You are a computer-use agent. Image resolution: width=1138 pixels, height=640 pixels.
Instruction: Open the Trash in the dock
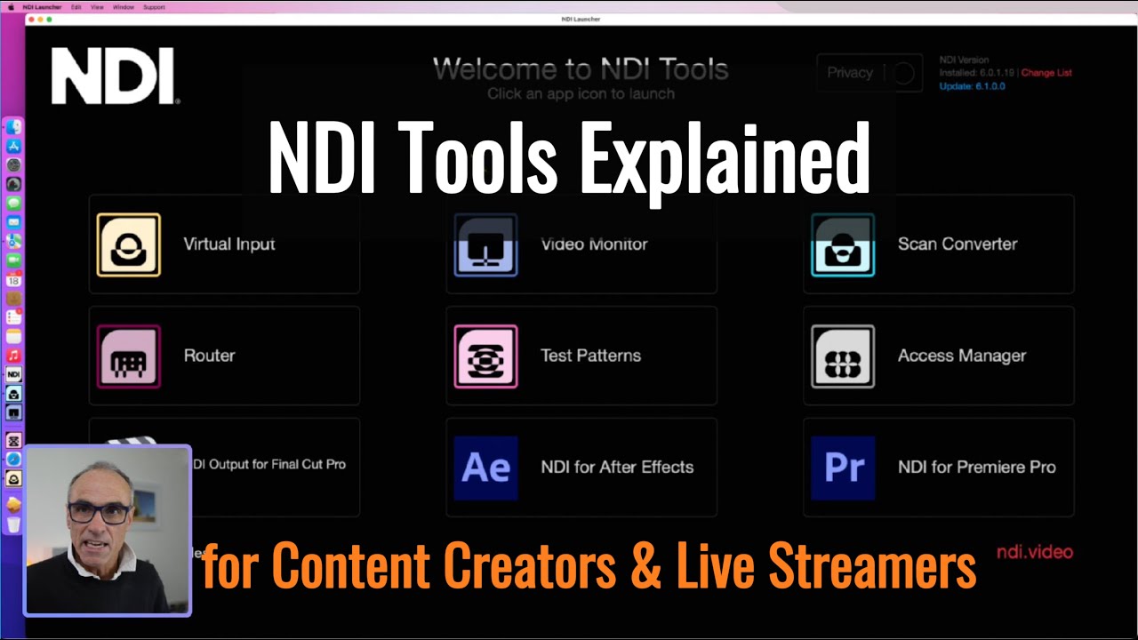coord(13,524)
